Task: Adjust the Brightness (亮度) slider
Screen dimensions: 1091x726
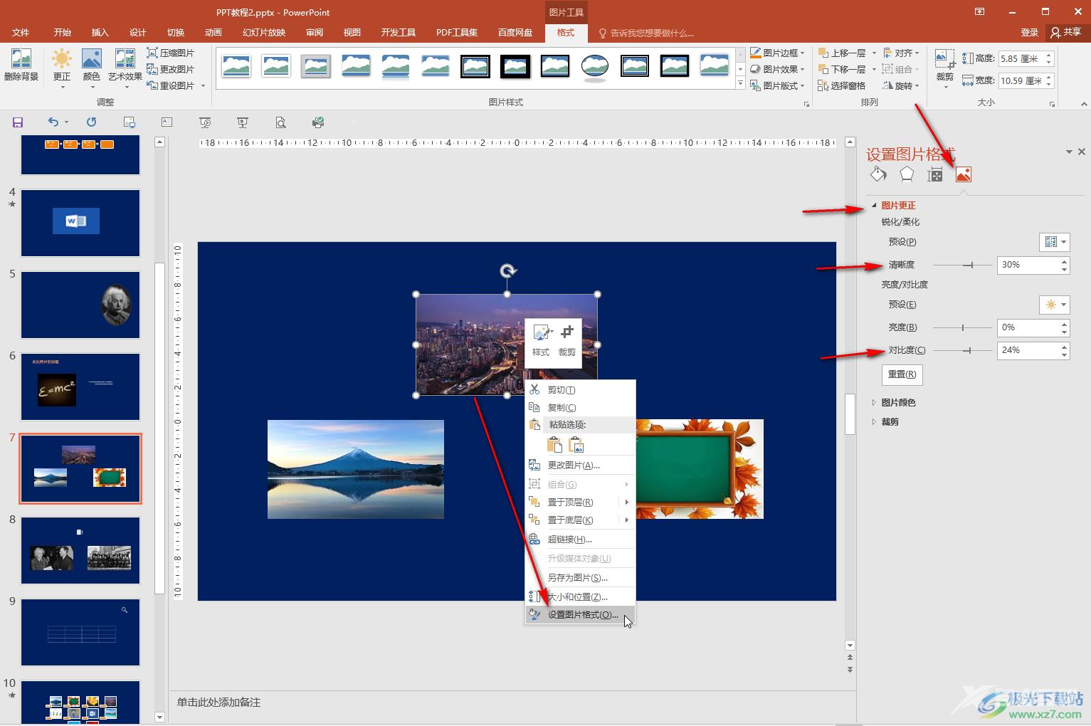Action: tap(962, 327)
